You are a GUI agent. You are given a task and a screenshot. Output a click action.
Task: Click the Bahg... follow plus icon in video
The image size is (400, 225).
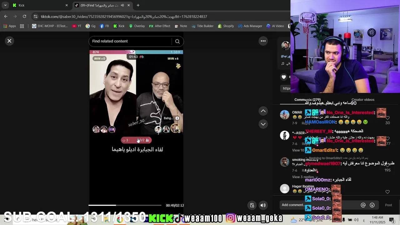click(x=177, y=118)
